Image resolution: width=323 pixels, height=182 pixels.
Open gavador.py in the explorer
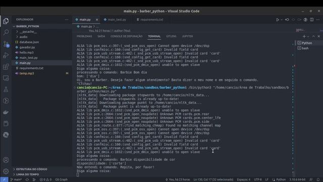click(42, 47)
